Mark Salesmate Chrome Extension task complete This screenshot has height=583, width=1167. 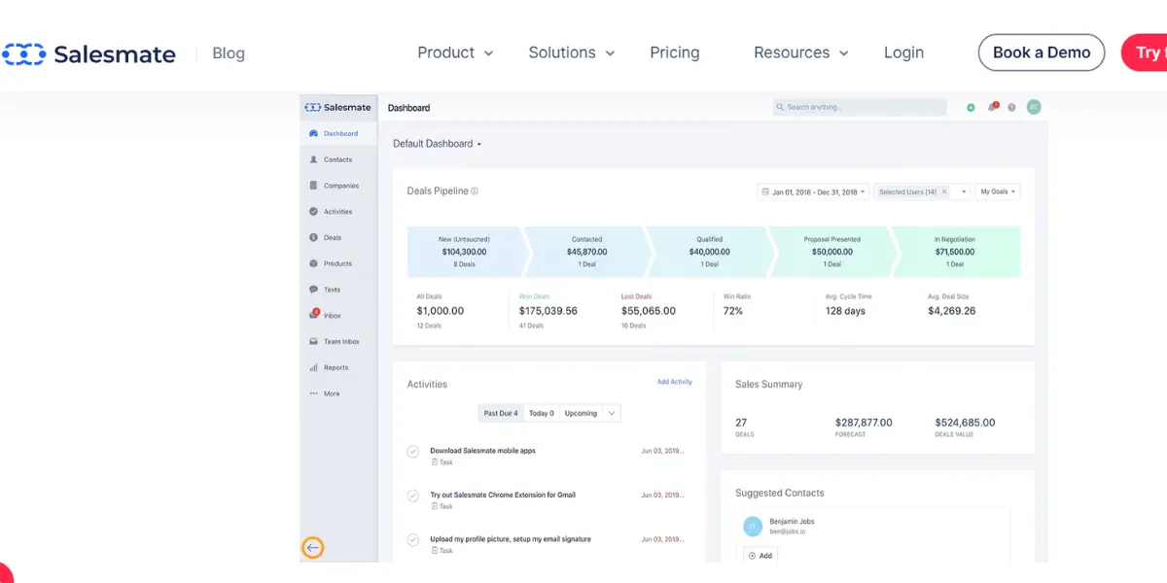pos(413,496)
